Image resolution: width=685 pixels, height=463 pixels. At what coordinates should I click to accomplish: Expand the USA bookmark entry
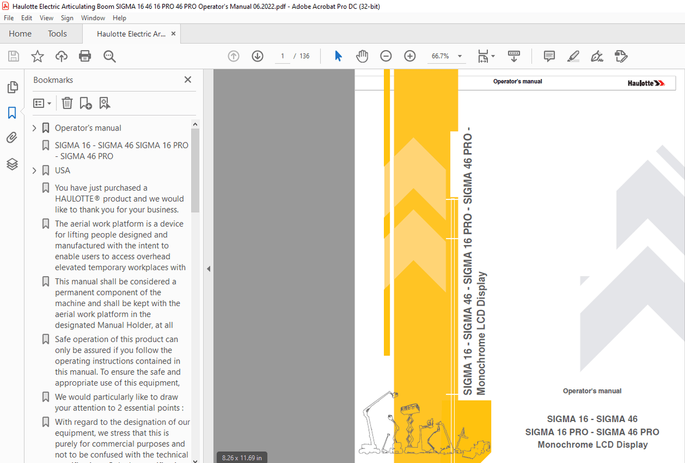coord(34,171)
